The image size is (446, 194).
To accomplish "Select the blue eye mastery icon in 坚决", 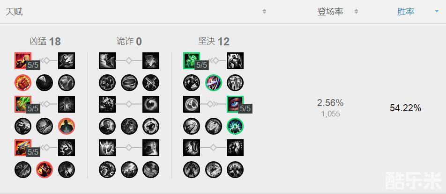I will [x=235, y=104].
